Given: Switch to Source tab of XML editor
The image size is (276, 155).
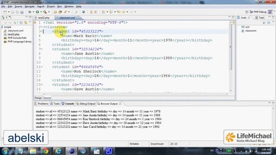Looking at the screenshot, I should pyautogui.click(x=47, y=98).
